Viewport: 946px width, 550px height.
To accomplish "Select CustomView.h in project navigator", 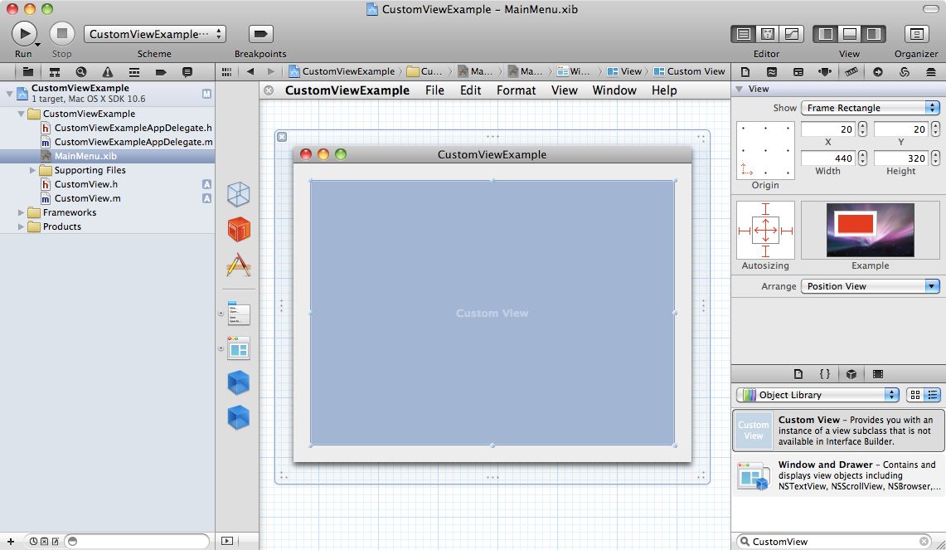I will click(86, 184).
